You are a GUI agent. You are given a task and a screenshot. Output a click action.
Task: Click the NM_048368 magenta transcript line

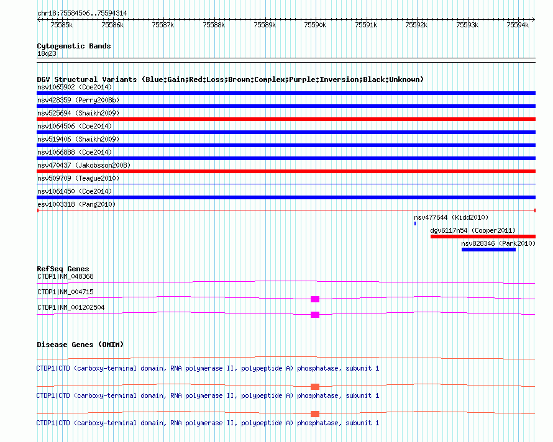click(286, 282)
